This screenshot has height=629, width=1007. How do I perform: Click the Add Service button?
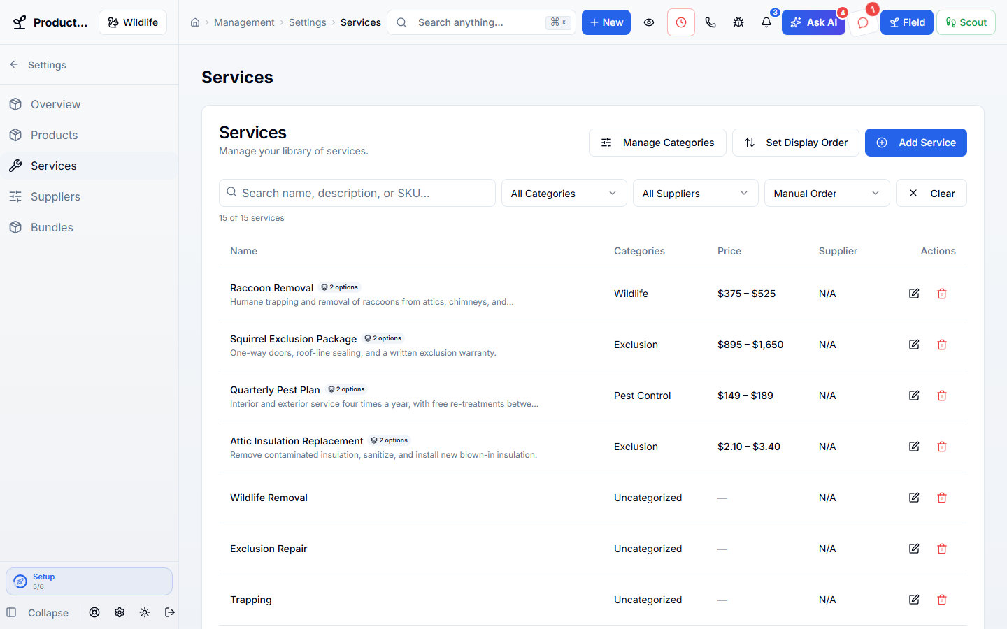pos(916,143)
